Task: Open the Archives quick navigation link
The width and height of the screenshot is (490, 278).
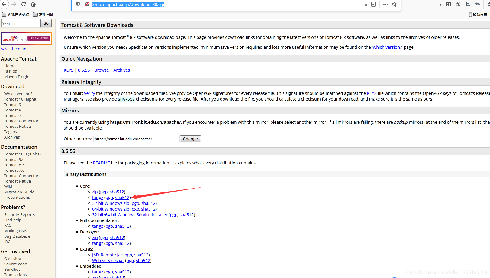Action: (x=121, y=70)
